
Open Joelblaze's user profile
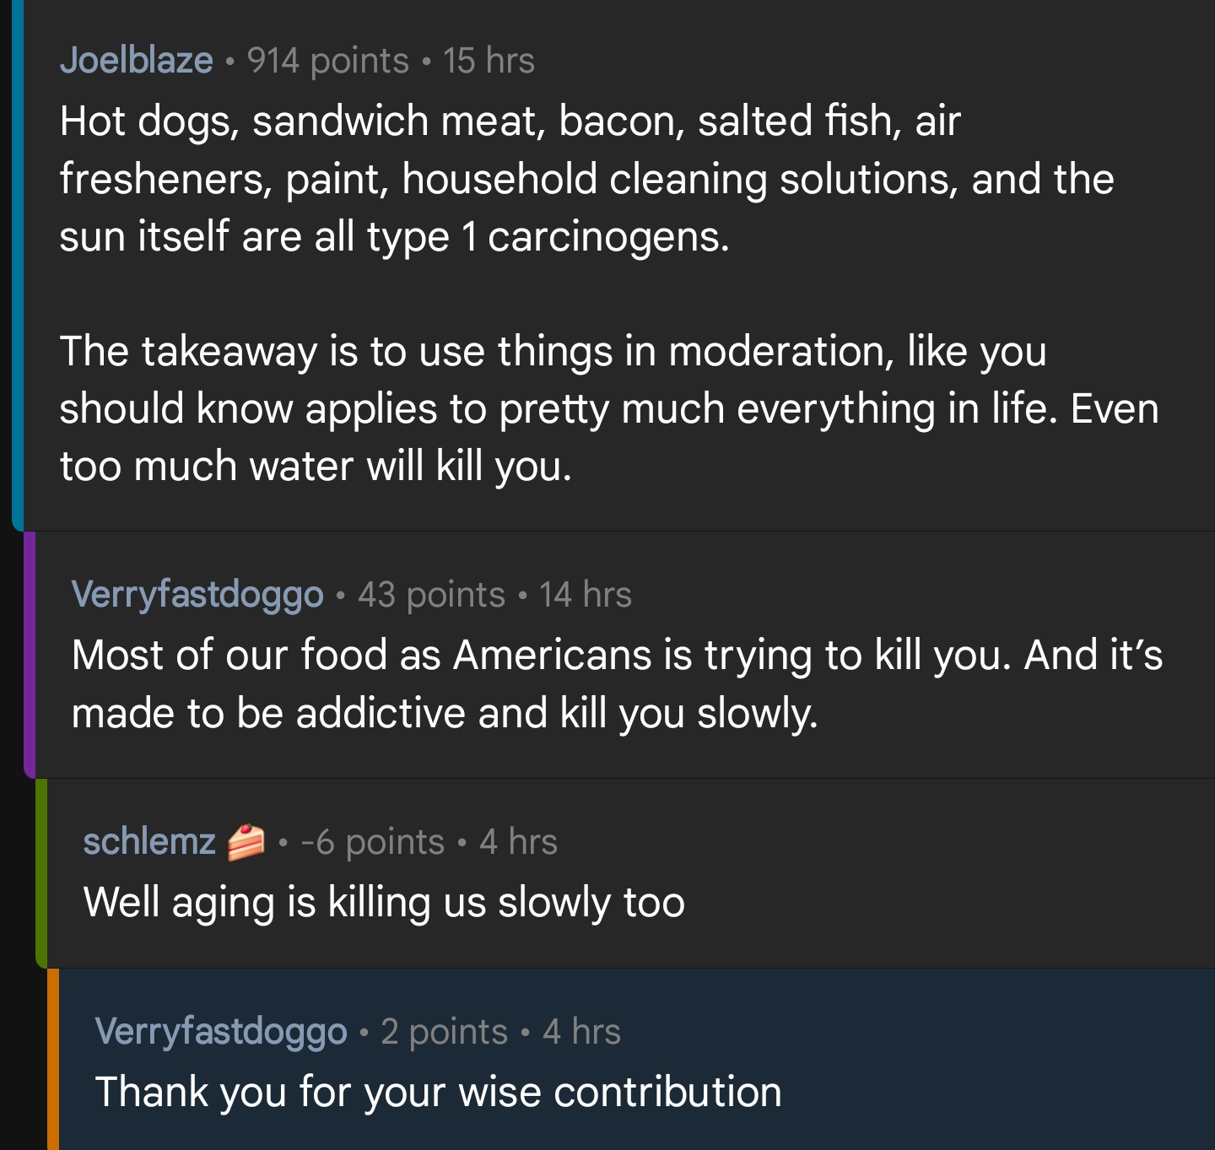(136, 61)
